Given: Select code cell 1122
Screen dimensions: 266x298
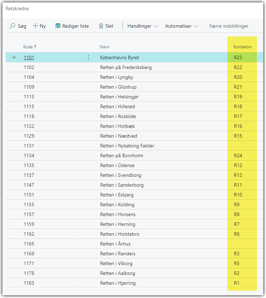Looking at the screenshot, I should point(29,126).
